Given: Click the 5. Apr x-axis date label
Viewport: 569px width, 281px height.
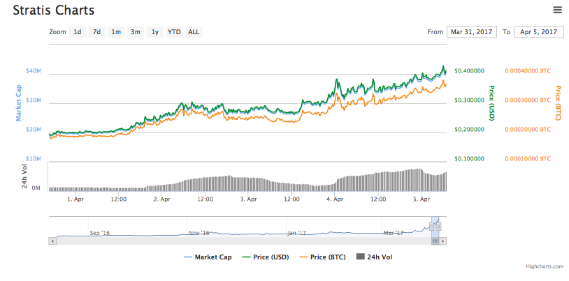Looking at the screenshot, I should point(421,199).
